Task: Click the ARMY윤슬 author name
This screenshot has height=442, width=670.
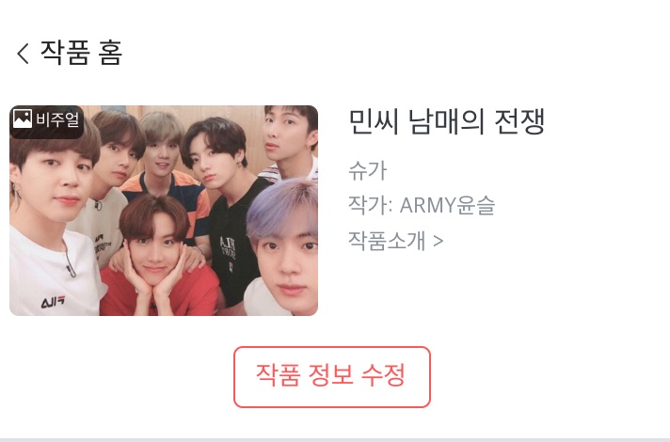Action: (x=447, y=205)
